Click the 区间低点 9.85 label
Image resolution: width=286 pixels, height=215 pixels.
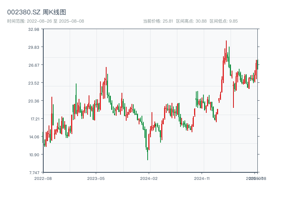click(223, 21)
